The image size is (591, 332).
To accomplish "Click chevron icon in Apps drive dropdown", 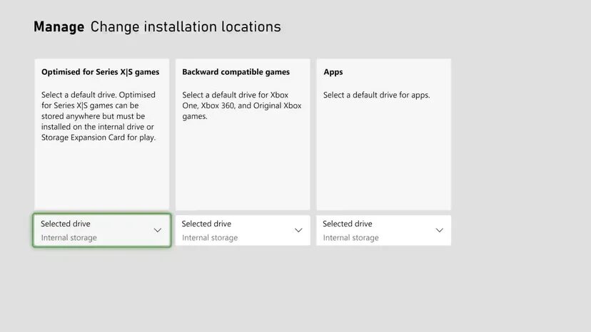I will pyautogui.click(x=440, y=230).
